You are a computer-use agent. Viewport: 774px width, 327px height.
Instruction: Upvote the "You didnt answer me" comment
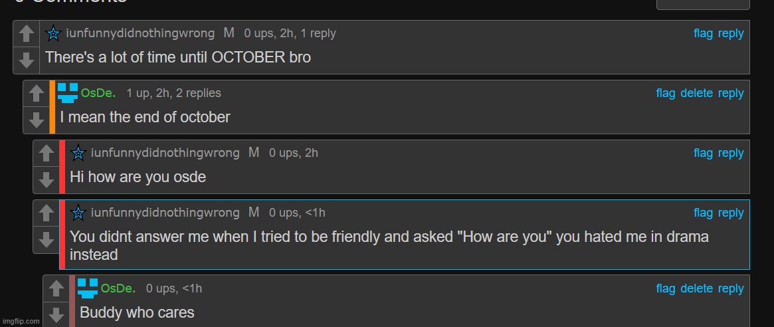pos(46,213)
